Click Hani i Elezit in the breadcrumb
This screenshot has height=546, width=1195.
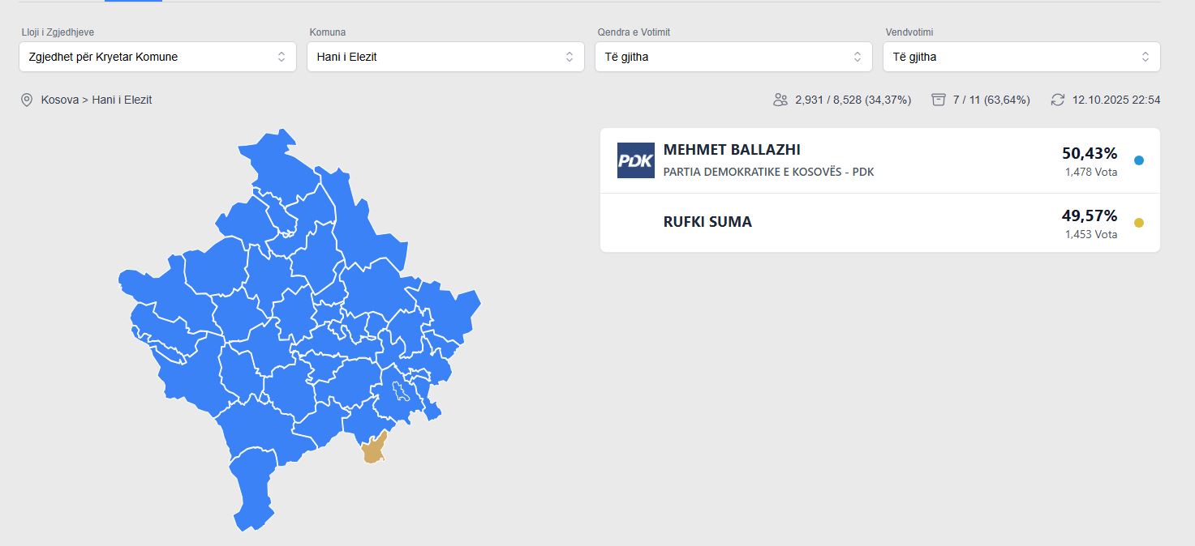122,100
